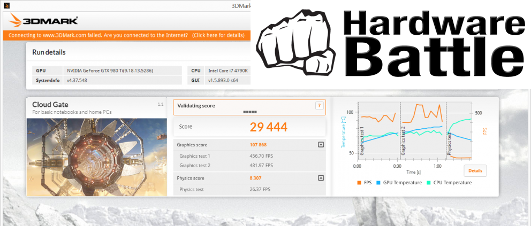Click the green CPU Temperature legend square
Image resolution: width=531 pixels, height=226 pixels.
(429, 183)
